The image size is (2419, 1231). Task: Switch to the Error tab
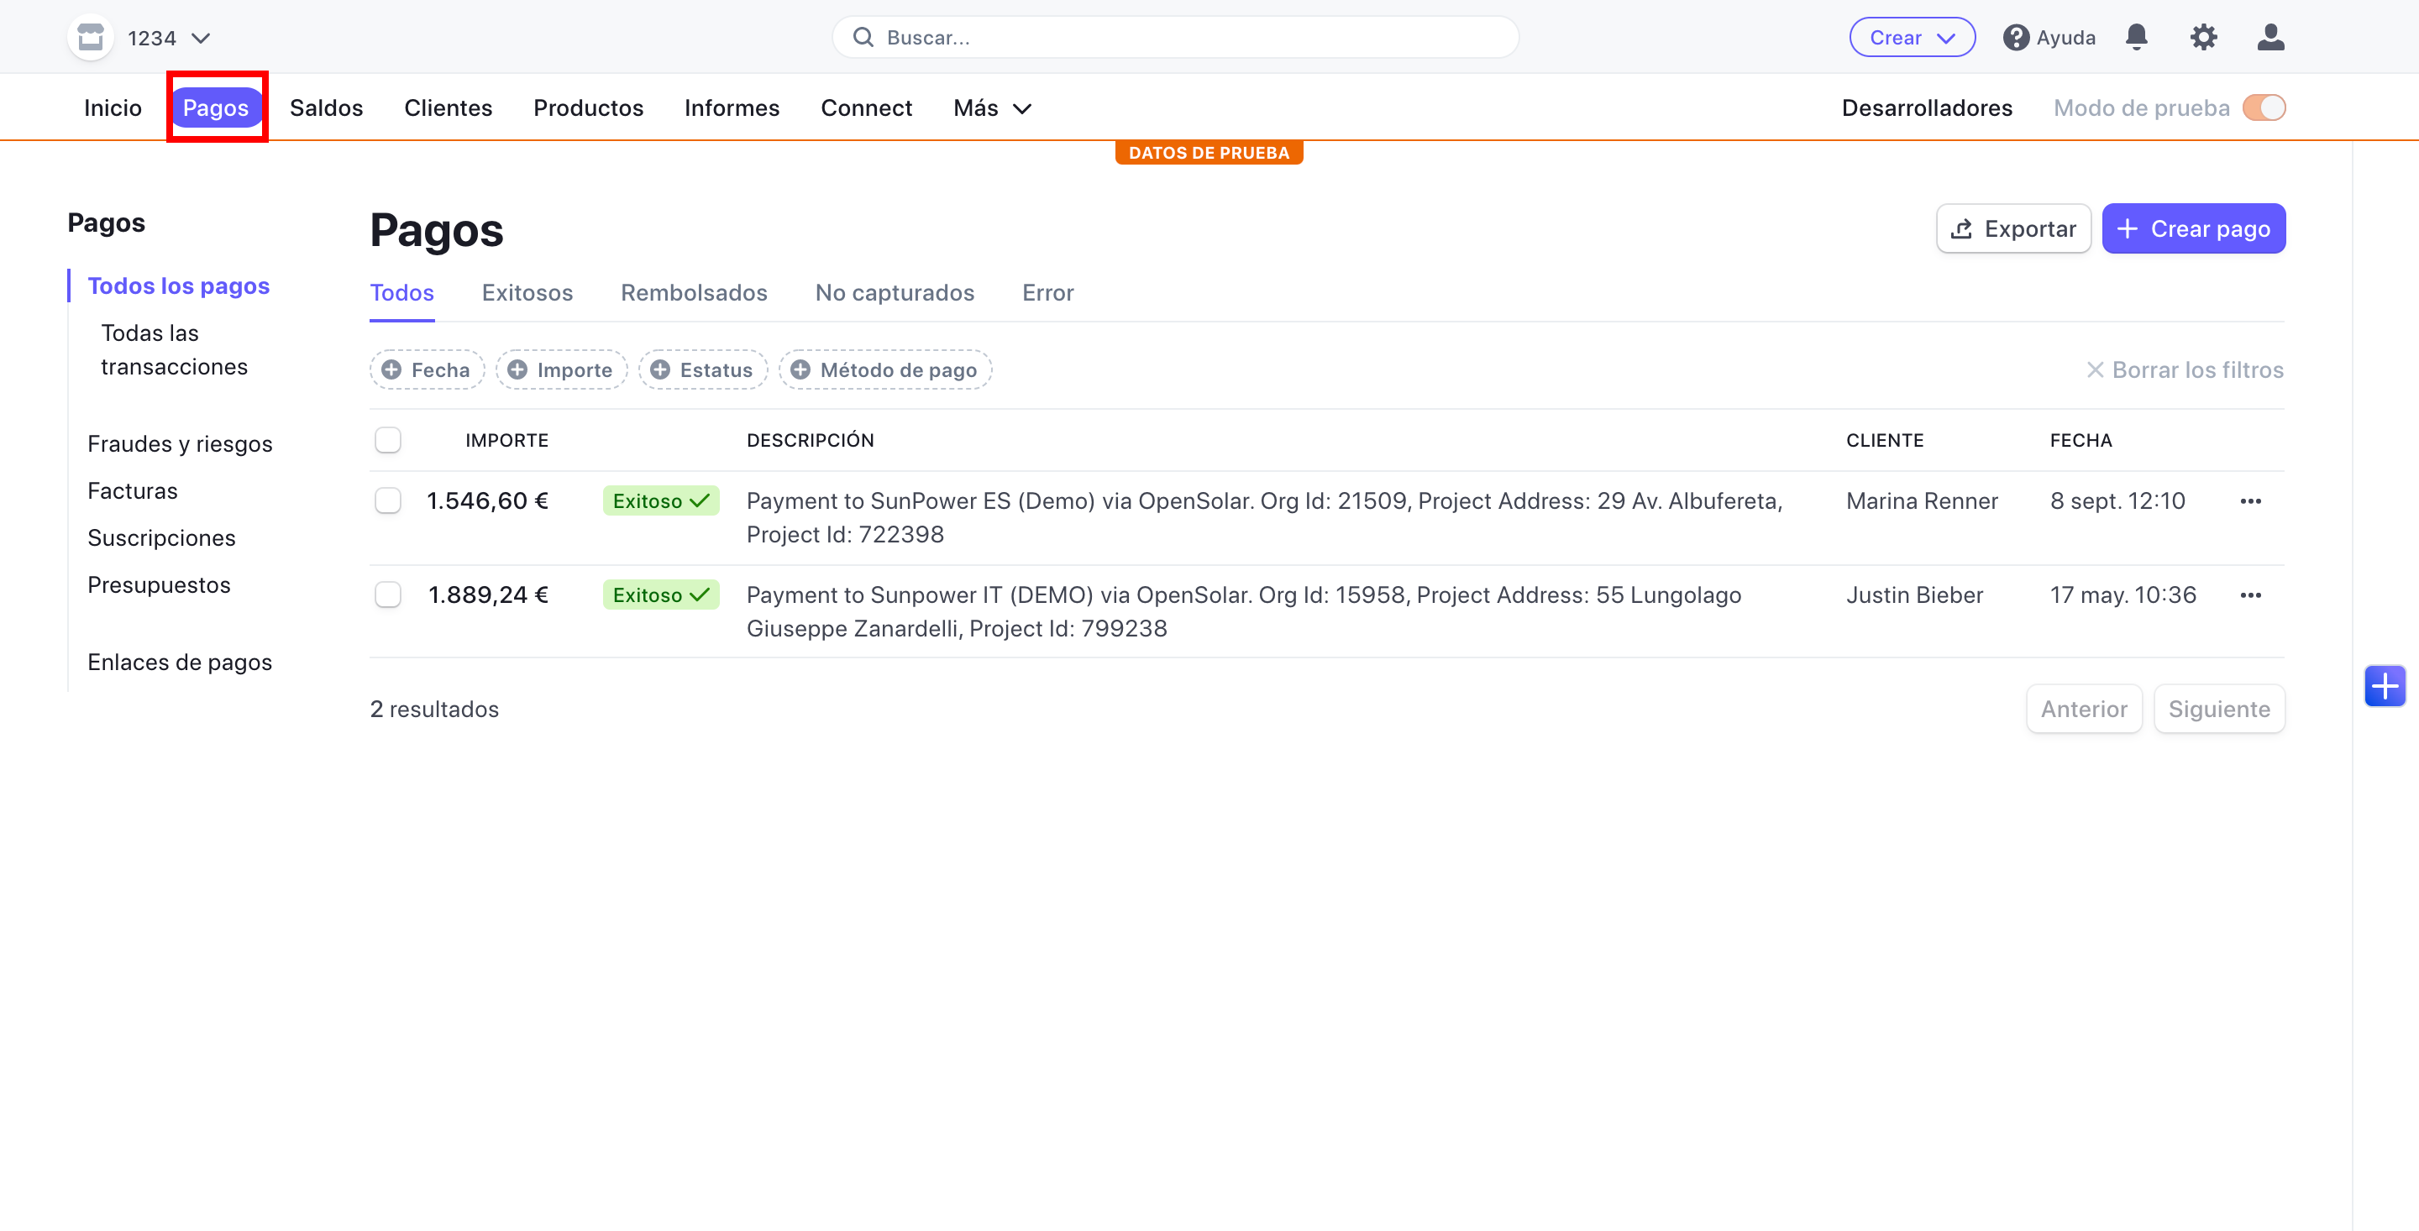tap(1047, 293)
